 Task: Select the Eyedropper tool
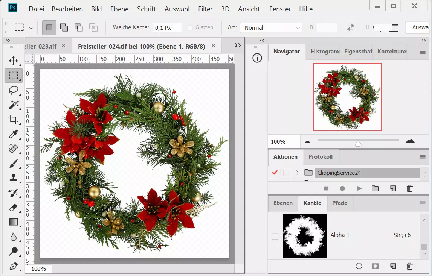(14, 134)
